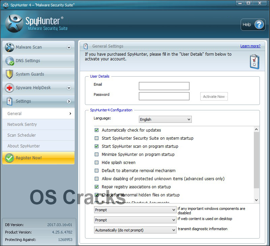Open the Language dropdown
Image resolution: width=270 pixels, height=246 pixels.
pos(165,119)
